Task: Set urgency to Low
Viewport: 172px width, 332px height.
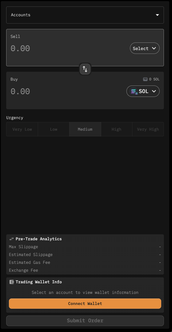Action: 54,129
